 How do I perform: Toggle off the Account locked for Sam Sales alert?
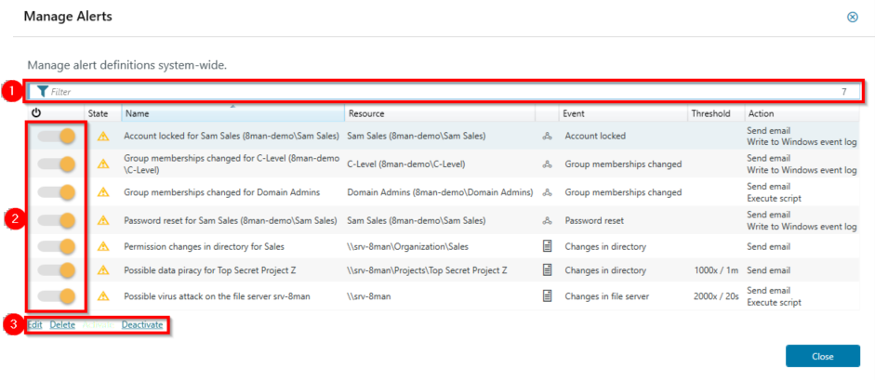56,137
